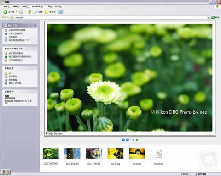
Task: Click the address bar path field
Action: click(x=109, y=17)
